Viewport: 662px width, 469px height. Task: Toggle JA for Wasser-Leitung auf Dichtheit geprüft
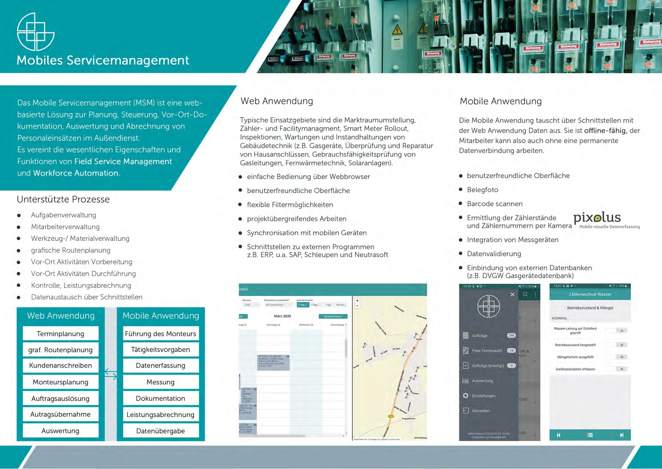[617, 330]
